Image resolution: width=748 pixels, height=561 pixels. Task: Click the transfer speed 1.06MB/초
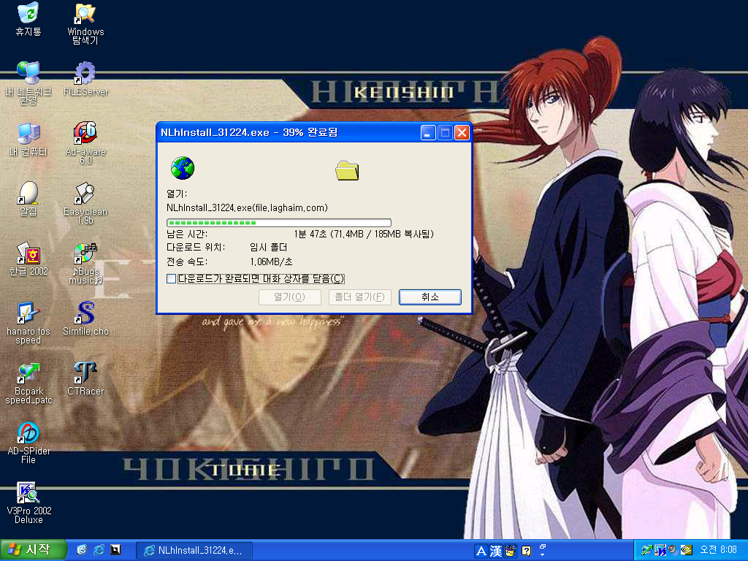[271, 262]
